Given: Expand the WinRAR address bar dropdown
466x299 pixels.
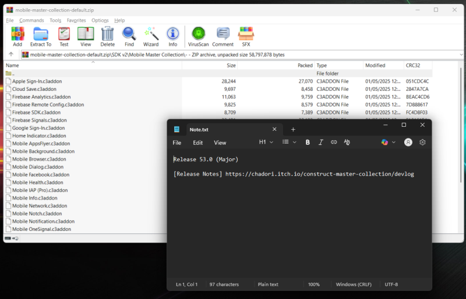Looking at the screenshot, I should tap(461, 55).
